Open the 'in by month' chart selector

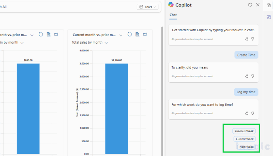(x=22, y=43)
